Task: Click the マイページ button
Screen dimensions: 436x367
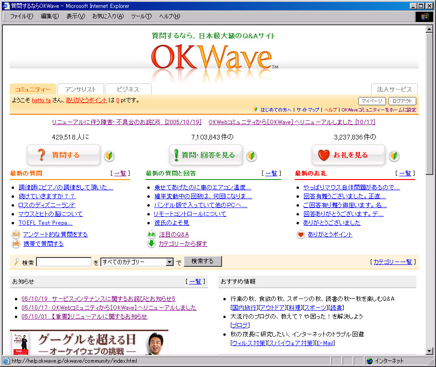Action: pyautogui.click(x=372, y=101)
